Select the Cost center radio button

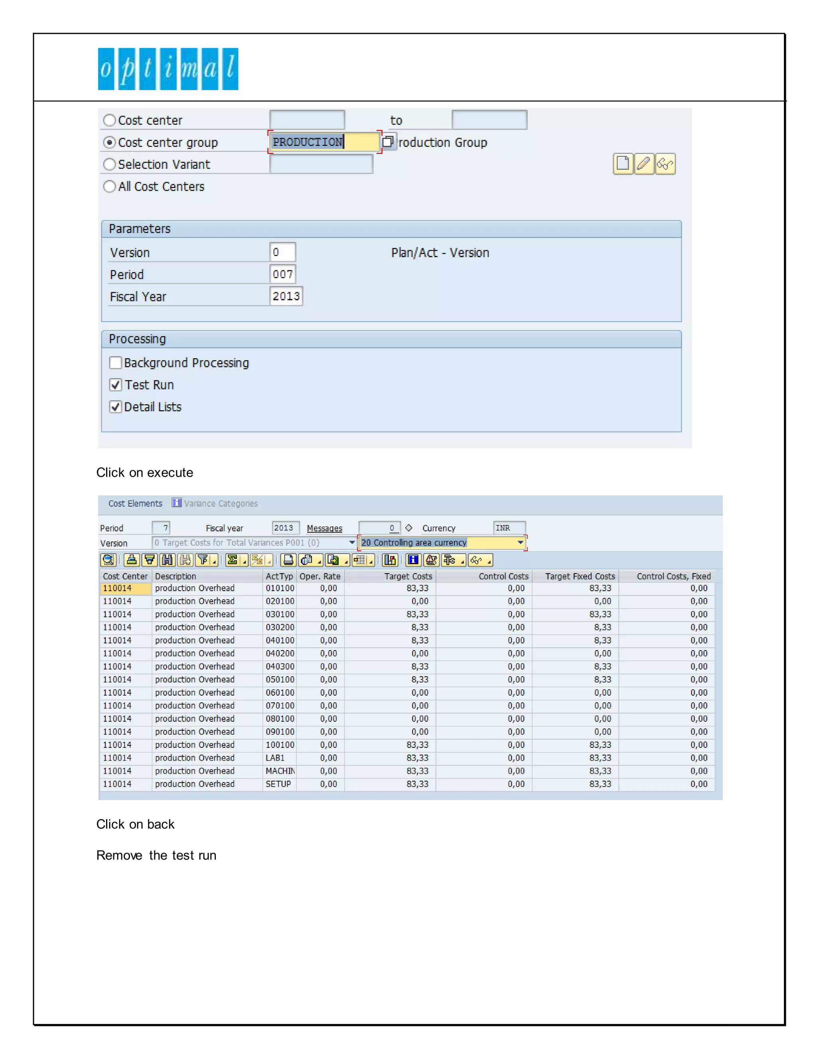(110, 120)
